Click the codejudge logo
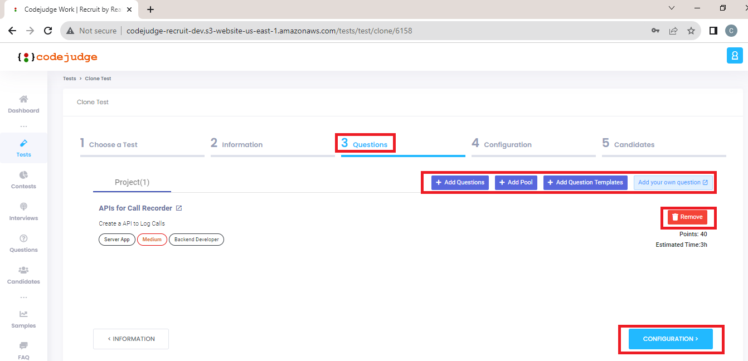 [57, 56]
